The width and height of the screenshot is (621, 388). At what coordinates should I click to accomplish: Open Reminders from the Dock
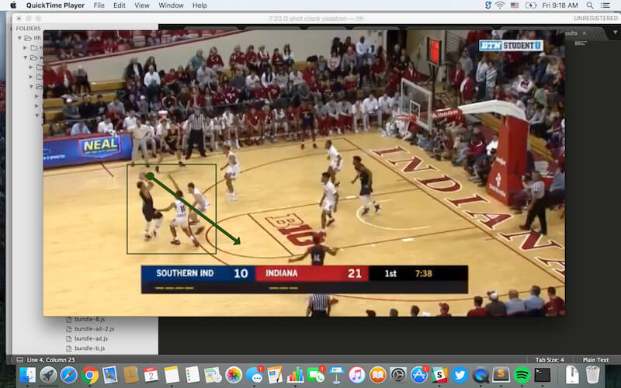pos(193,375)
